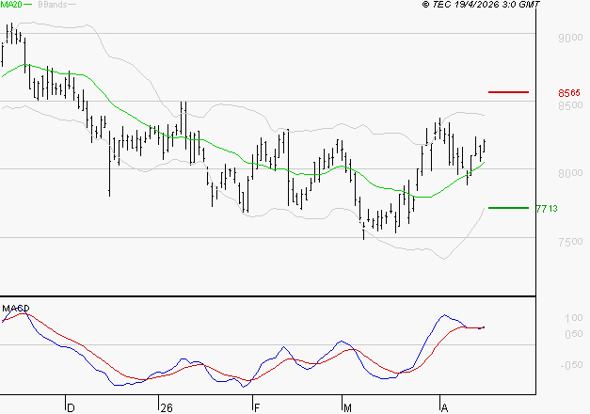Image resolution: width=590 pixels, height=414 pixels.
Task: Click the TEC 19/4/2026 copyright timestamp
Action: tap(481, 5)
